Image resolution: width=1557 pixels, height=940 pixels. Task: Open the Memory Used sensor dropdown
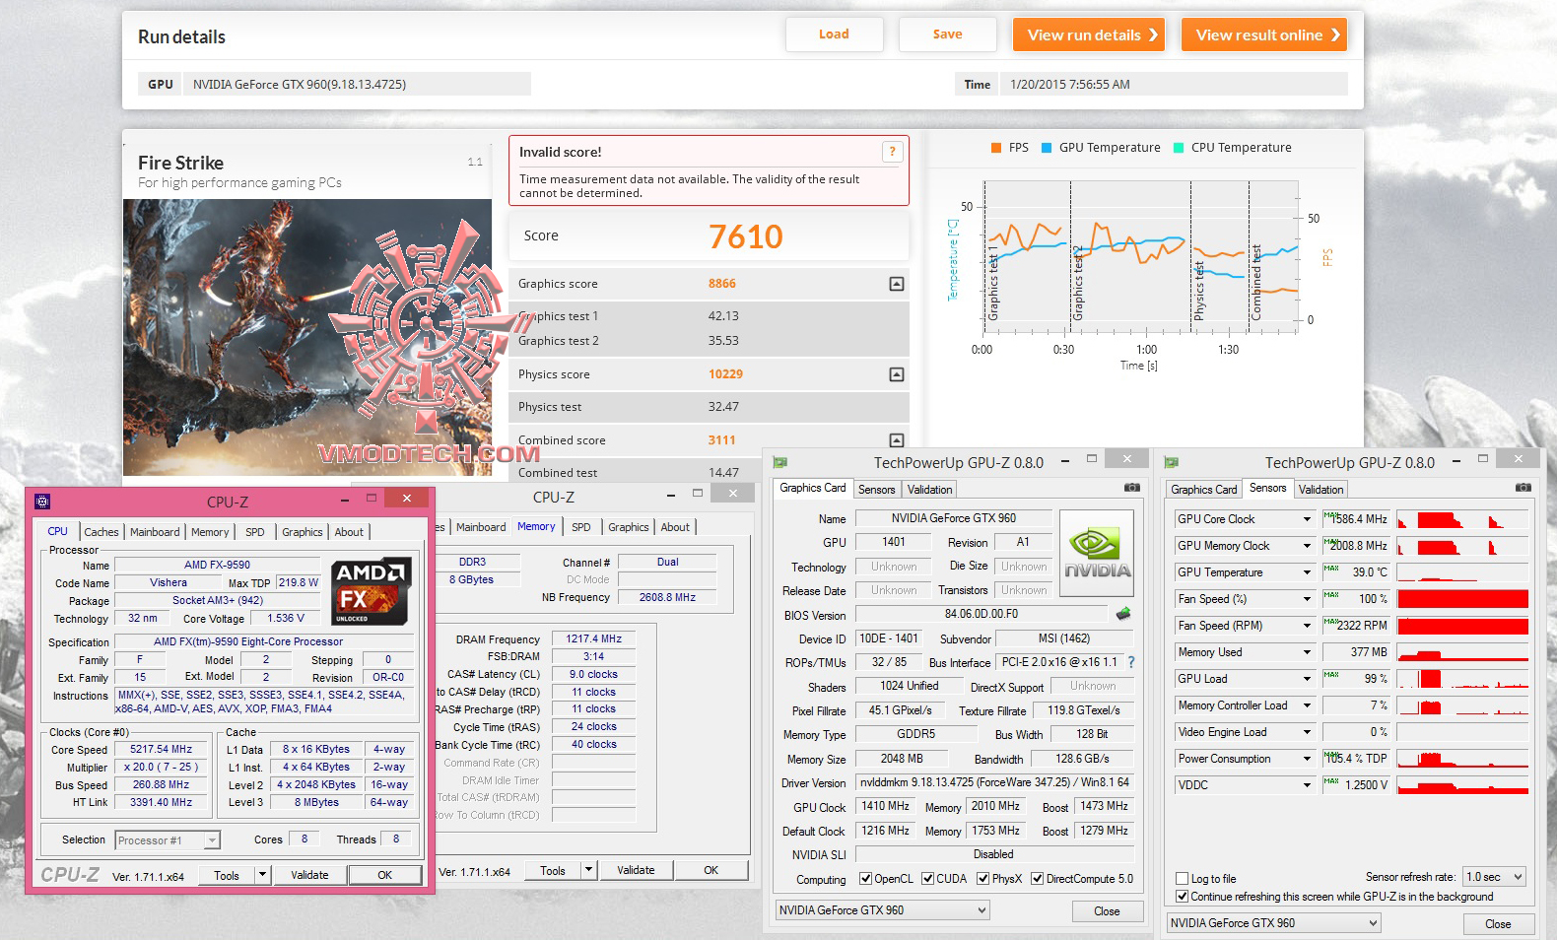1308,652
